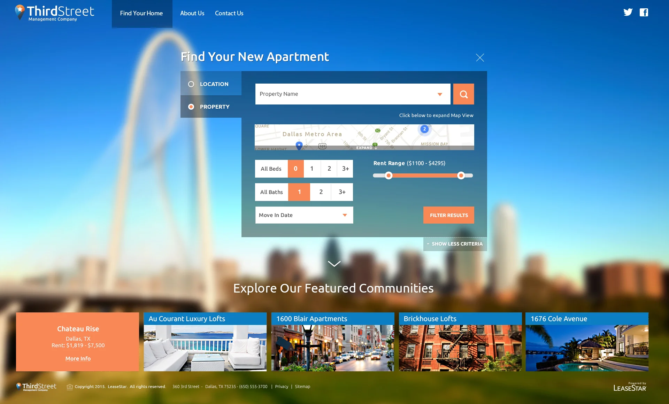The image size is (669, 404).
Task: Click the LeaseStar logo in the footer
Action: (x=629, y=387)
